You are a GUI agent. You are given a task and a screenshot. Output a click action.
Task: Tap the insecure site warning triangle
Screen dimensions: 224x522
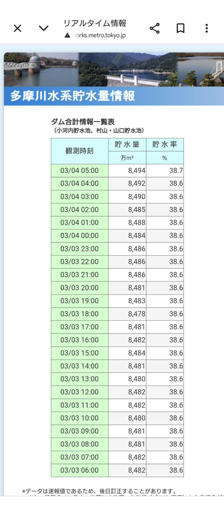[67, 35]
